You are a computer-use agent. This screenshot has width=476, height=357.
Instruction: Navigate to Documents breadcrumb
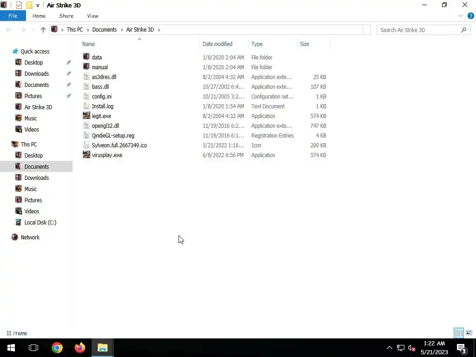(x=105, y=29)
